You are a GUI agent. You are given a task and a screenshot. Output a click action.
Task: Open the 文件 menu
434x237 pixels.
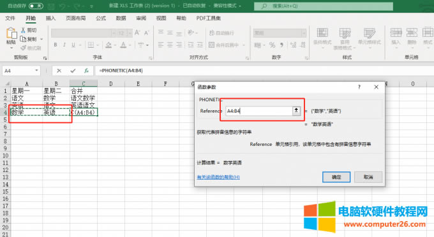point(10,18)
